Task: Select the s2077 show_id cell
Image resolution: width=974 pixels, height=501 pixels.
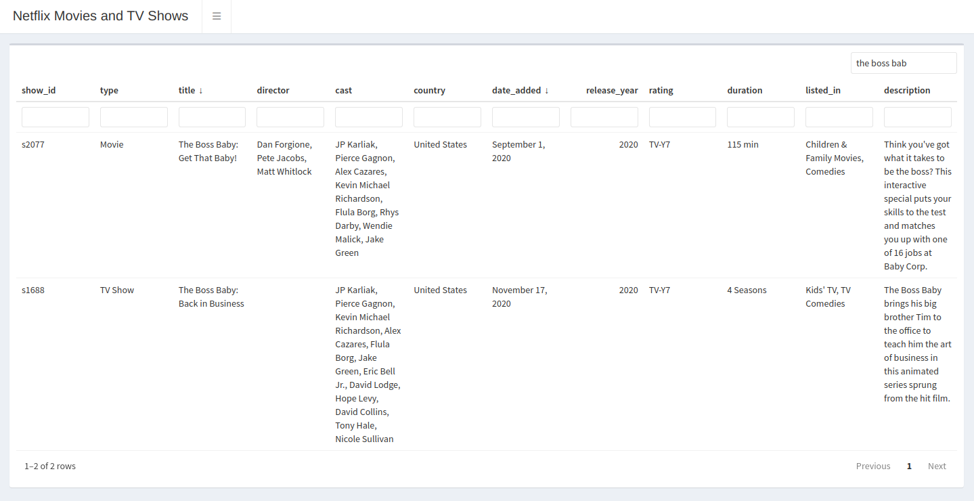Action: 33,144
